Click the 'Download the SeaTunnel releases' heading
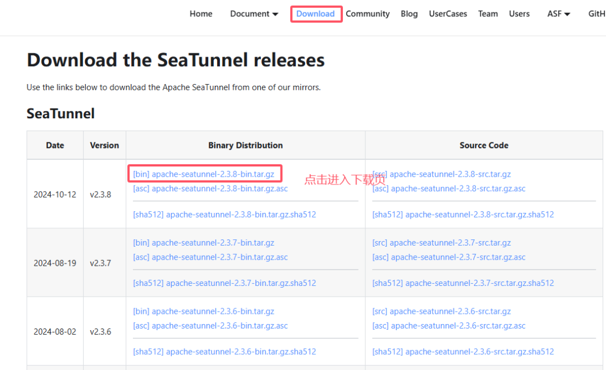 point(176,60)
